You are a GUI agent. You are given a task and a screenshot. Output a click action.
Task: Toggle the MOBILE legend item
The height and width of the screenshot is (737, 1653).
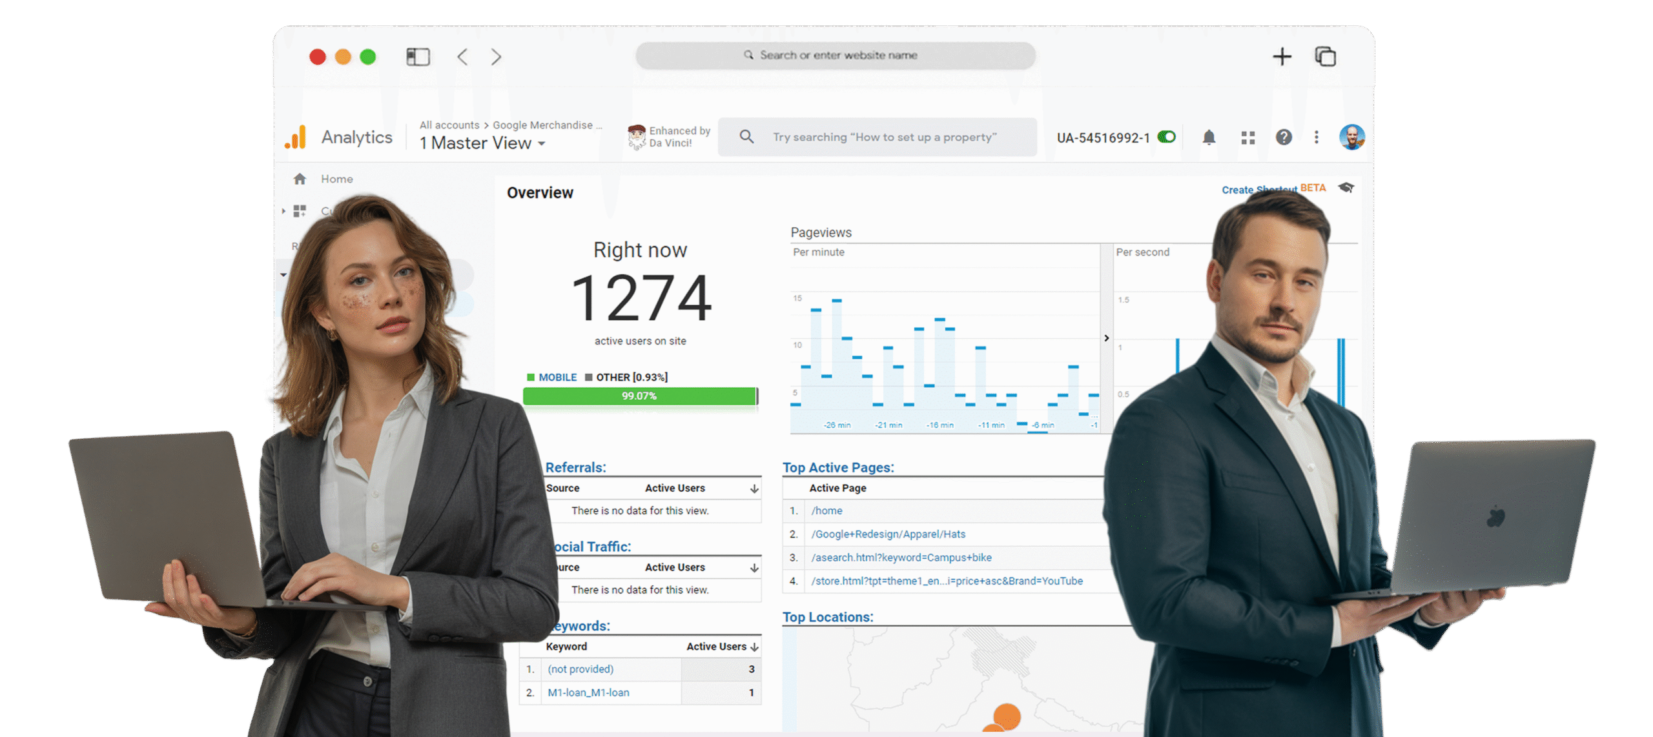point(553,377)
